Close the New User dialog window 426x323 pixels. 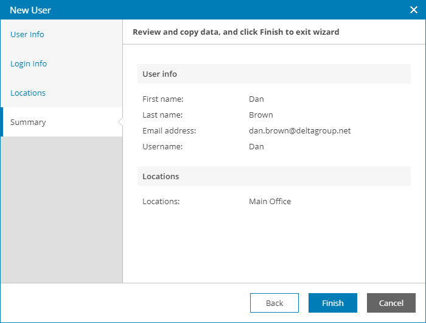[x=413, y=10]
